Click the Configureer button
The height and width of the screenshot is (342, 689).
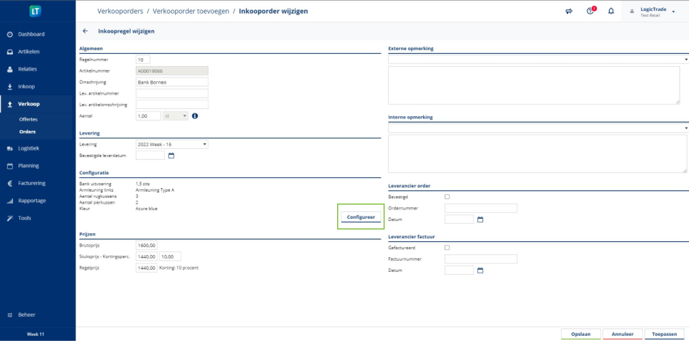pos(360,217)
